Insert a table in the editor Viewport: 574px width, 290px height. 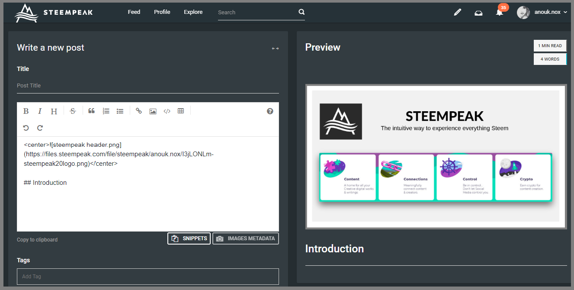pyautogui.click(x=181, y=111)
